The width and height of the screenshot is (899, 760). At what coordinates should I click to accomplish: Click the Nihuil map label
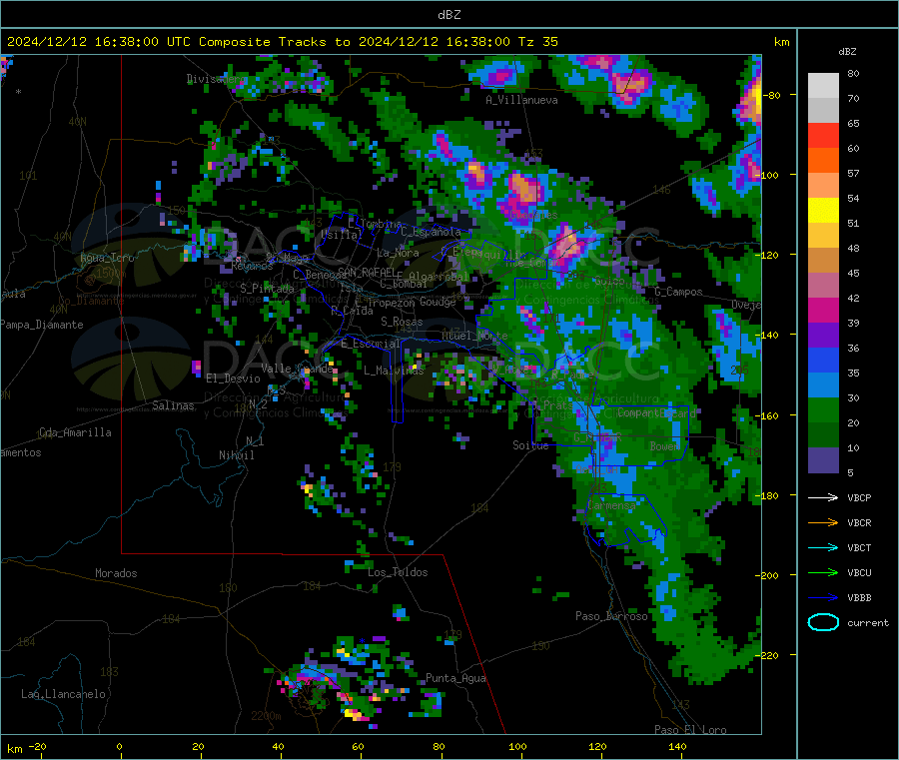236,455
